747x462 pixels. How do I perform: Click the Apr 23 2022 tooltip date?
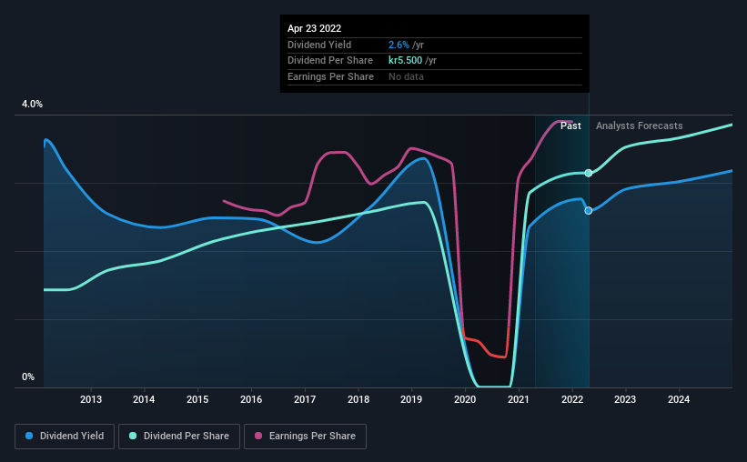coord(315,28)
